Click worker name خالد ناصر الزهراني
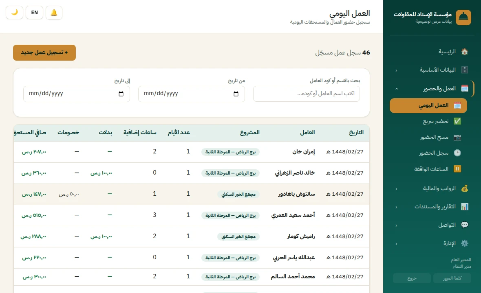 295,173
